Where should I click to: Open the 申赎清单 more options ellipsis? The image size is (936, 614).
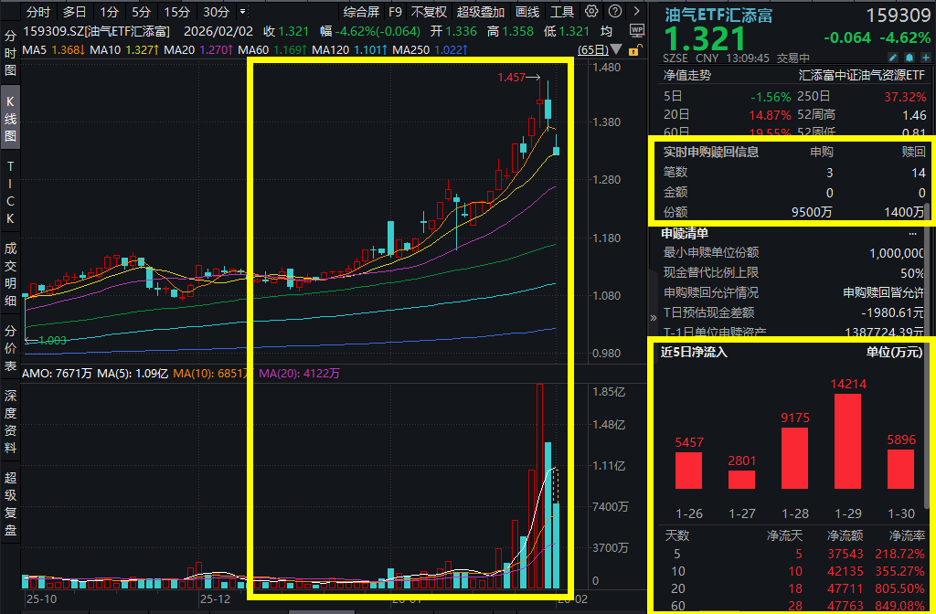(x=912, y=233)
